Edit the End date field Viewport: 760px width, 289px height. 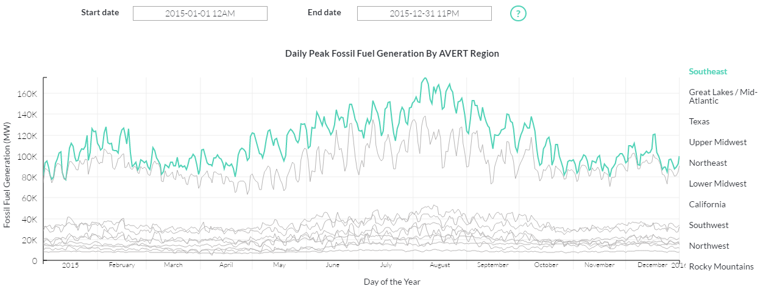click(x=424, y=13)
